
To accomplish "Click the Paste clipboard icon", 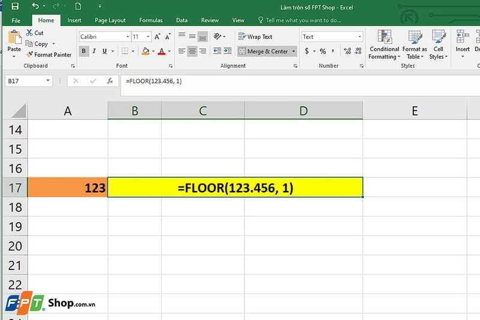I will tap(14, 37).
